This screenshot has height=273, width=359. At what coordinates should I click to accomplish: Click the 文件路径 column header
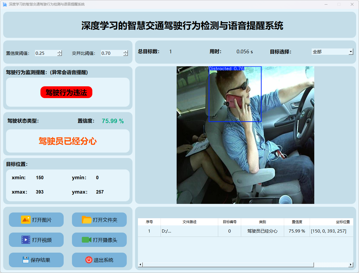pos(189,222)
